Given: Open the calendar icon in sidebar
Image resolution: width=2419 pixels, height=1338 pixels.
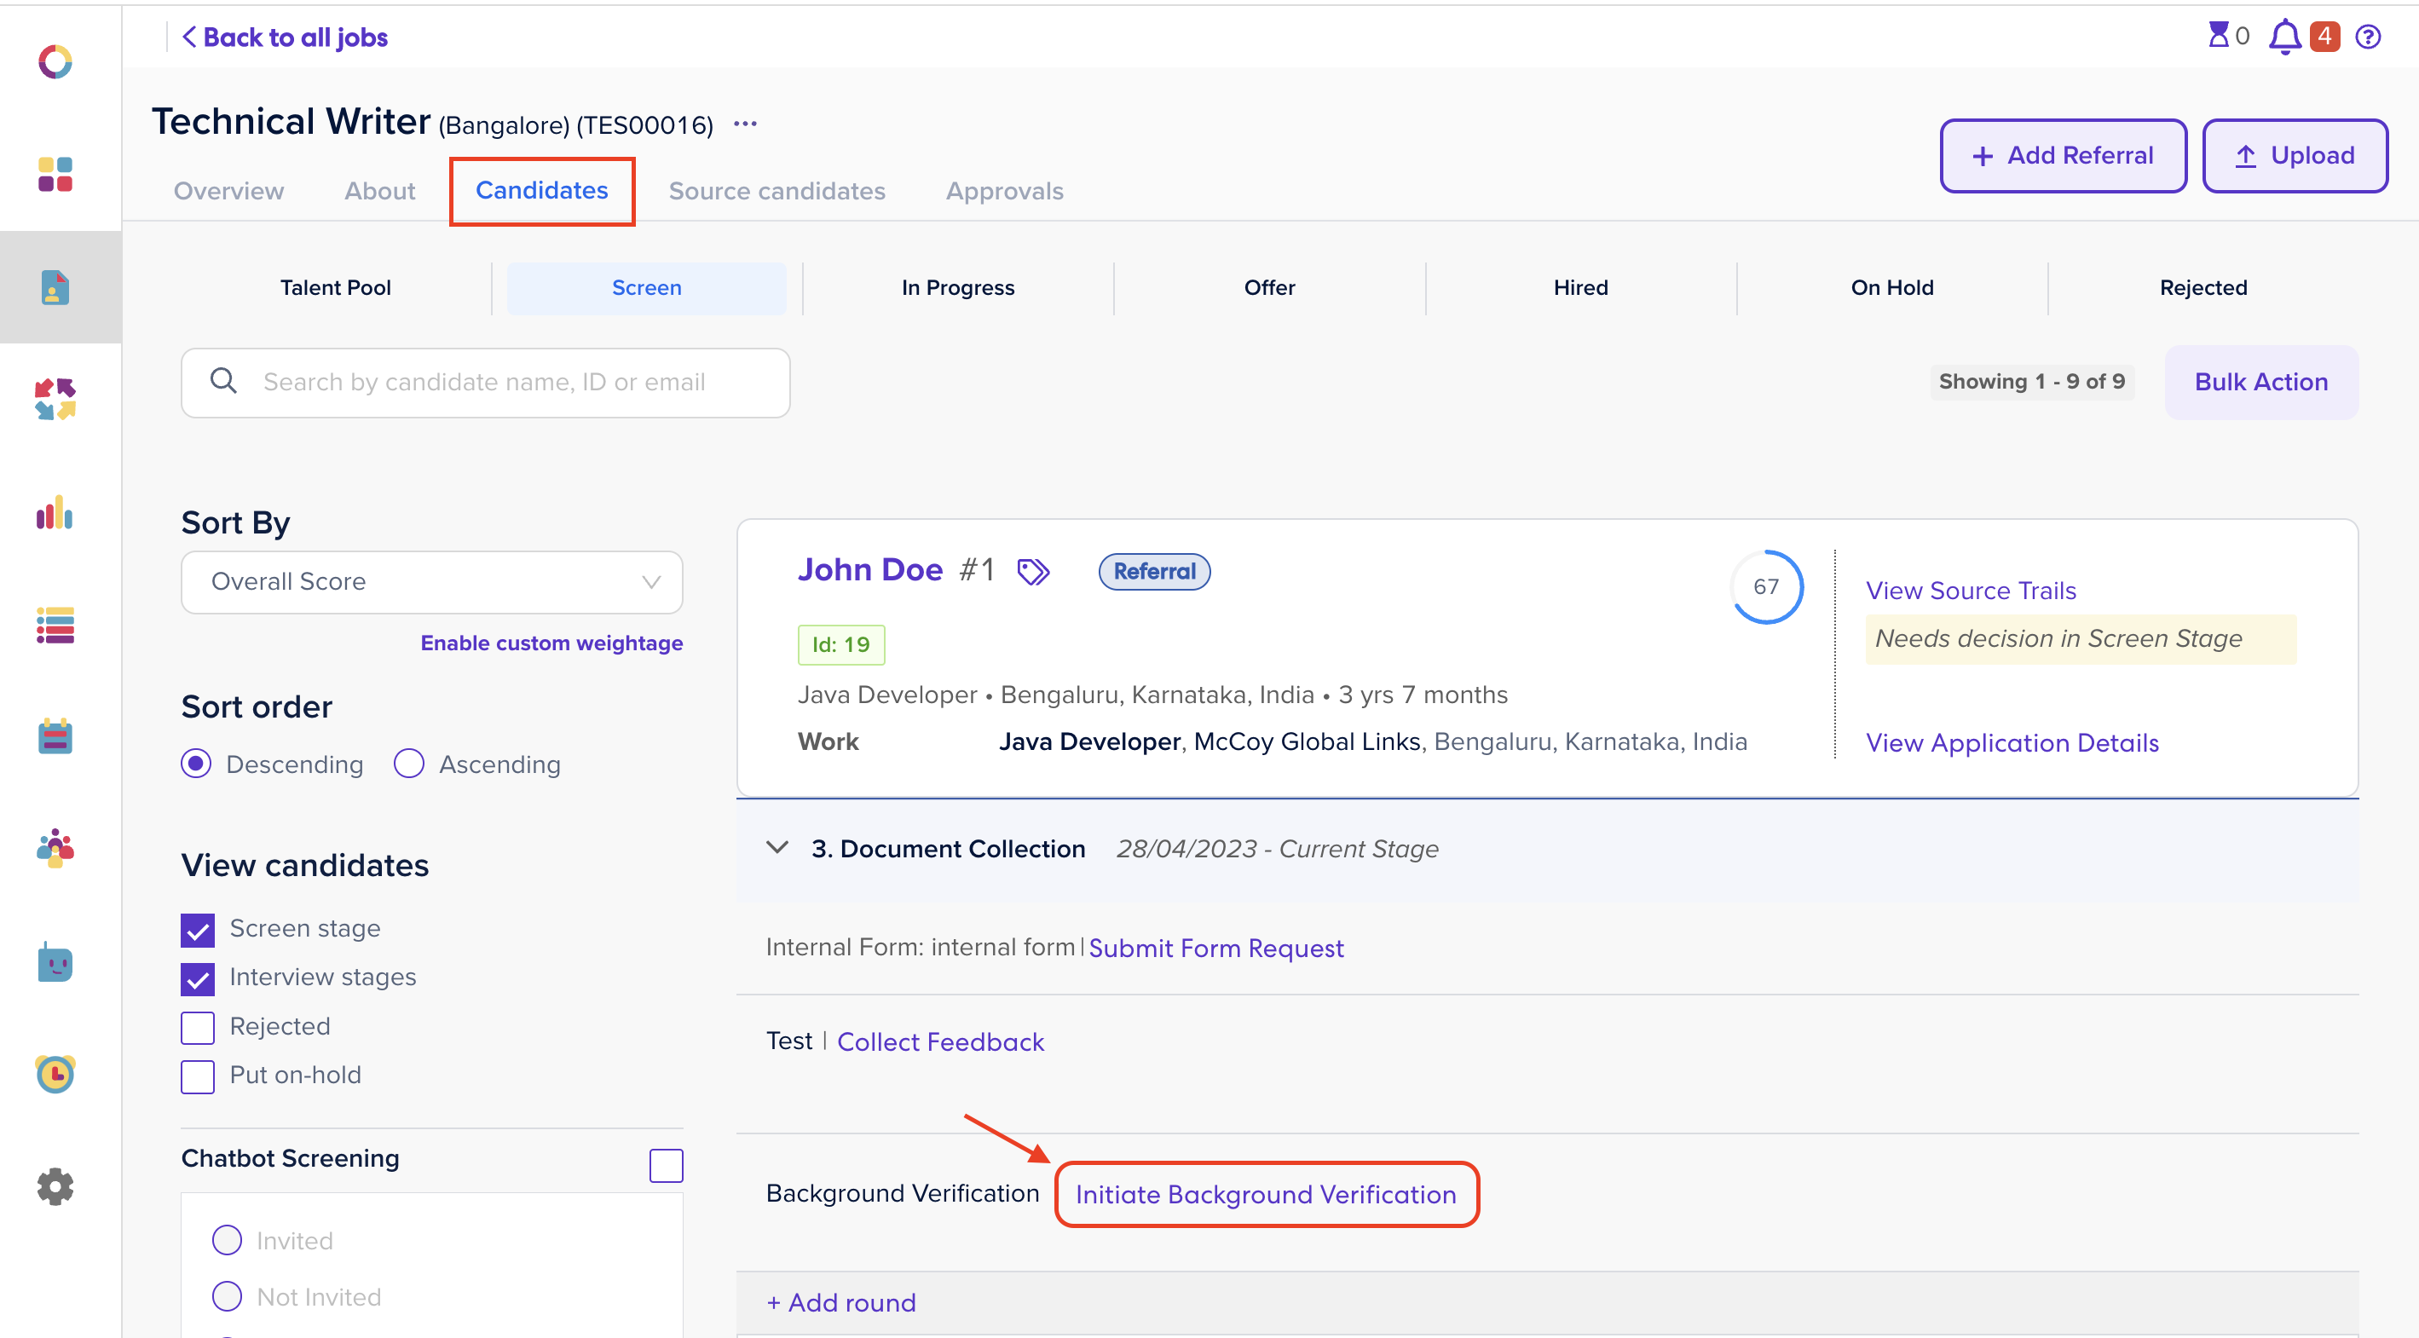Looking at the screenshot, I should click(55, 736).
